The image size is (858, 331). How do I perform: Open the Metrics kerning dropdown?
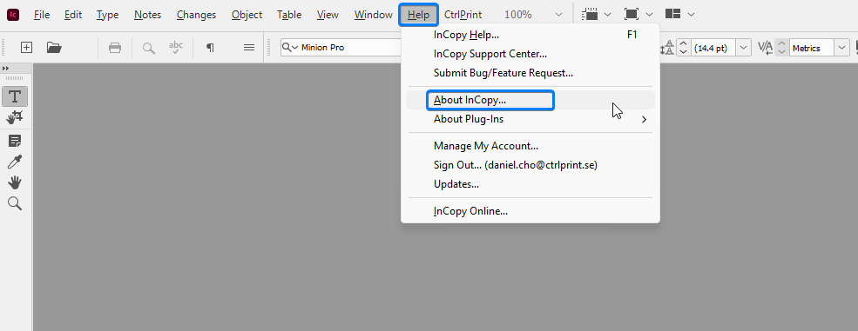[x=841, y=48]
